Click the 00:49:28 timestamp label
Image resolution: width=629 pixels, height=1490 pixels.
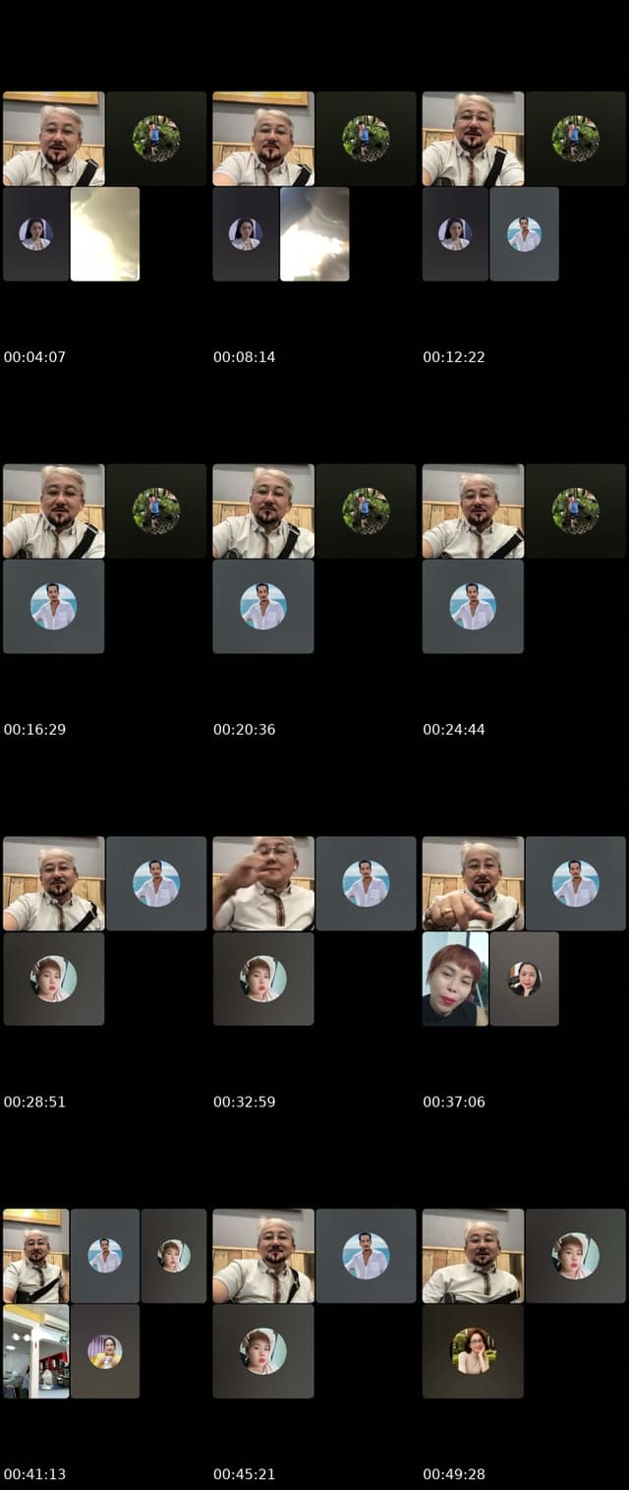454,1474
